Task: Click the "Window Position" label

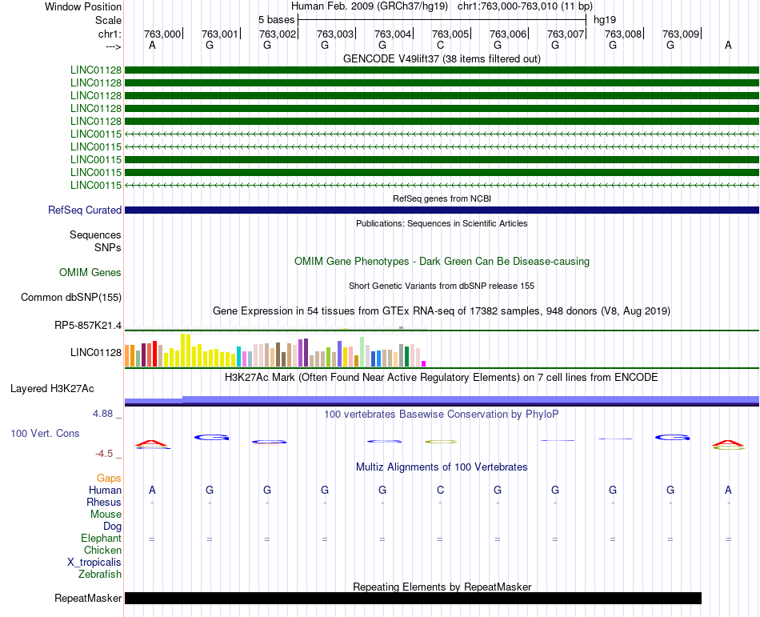Action: (x=83, y=6)
